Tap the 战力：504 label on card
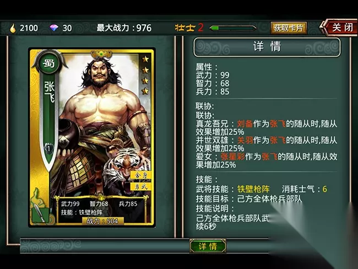358x269 pixels. (102, 221)
